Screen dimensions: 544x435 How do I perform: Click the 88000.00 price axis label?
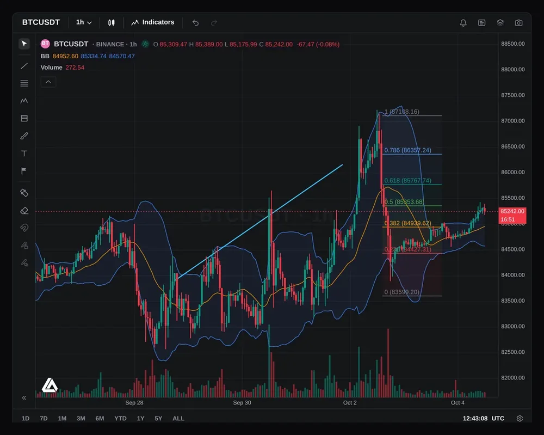[x=513, y=70]
